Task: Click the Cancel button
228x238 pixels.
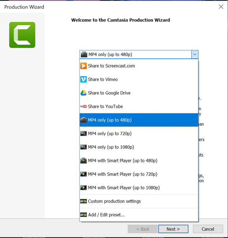Action: (208, 229)
